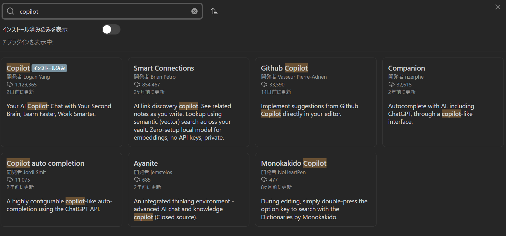
Task: Click the Autocomplete with AI description
Action: click(431, 114)
